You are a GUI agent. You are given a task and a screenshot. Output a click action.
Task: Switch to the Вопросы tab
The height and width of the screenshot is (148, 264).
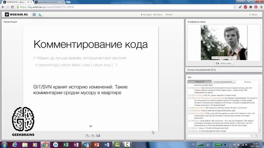coord(247,82)
